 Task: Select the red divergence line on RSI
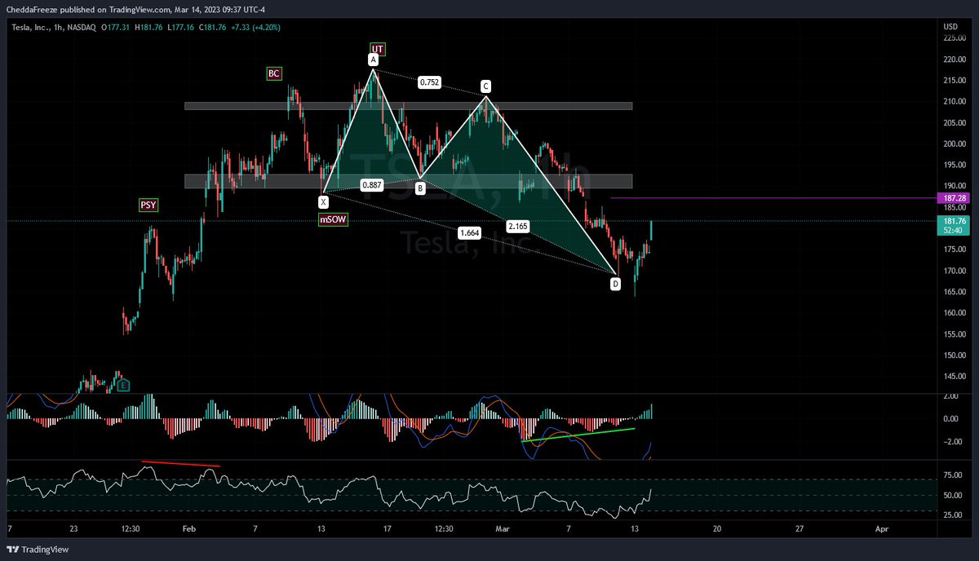[x=181, y=464]
